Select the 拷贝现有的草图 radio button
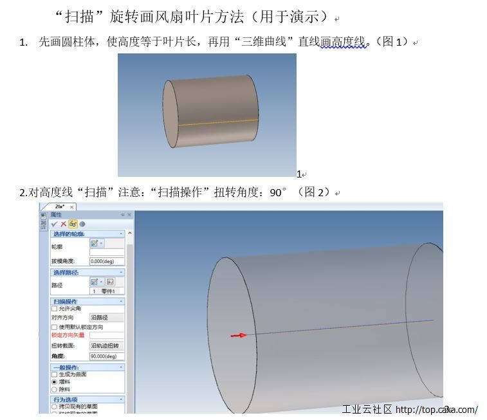487x420 pixels. (x=54, y=406)
